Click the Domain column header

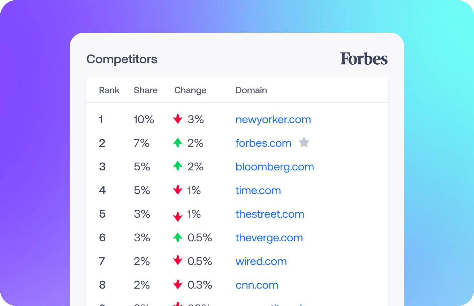point(251,90)
